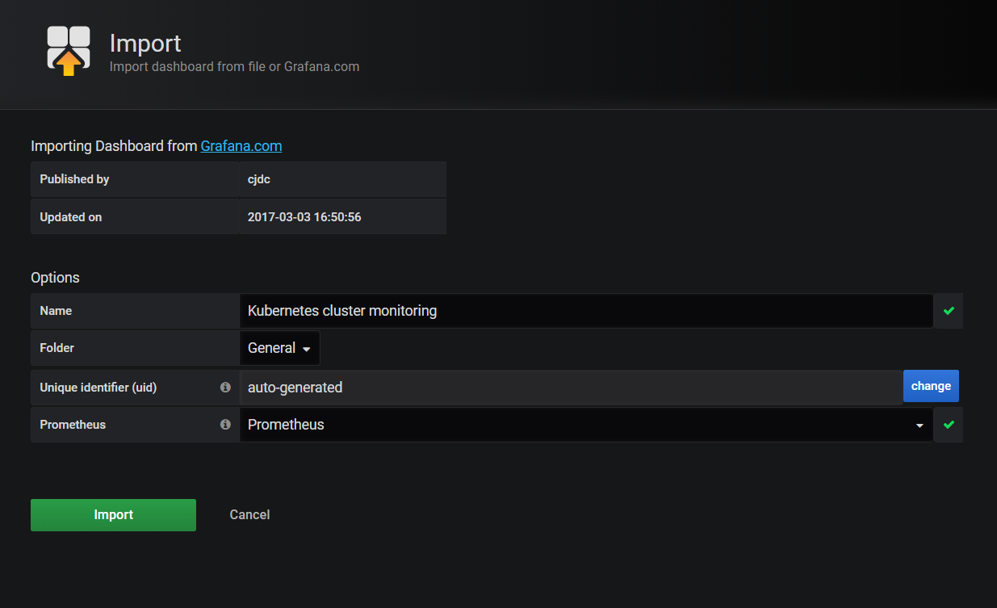Click the blue change button
Image resolution: width=997 pixels, height=608 pixels.
coord(931,386)
